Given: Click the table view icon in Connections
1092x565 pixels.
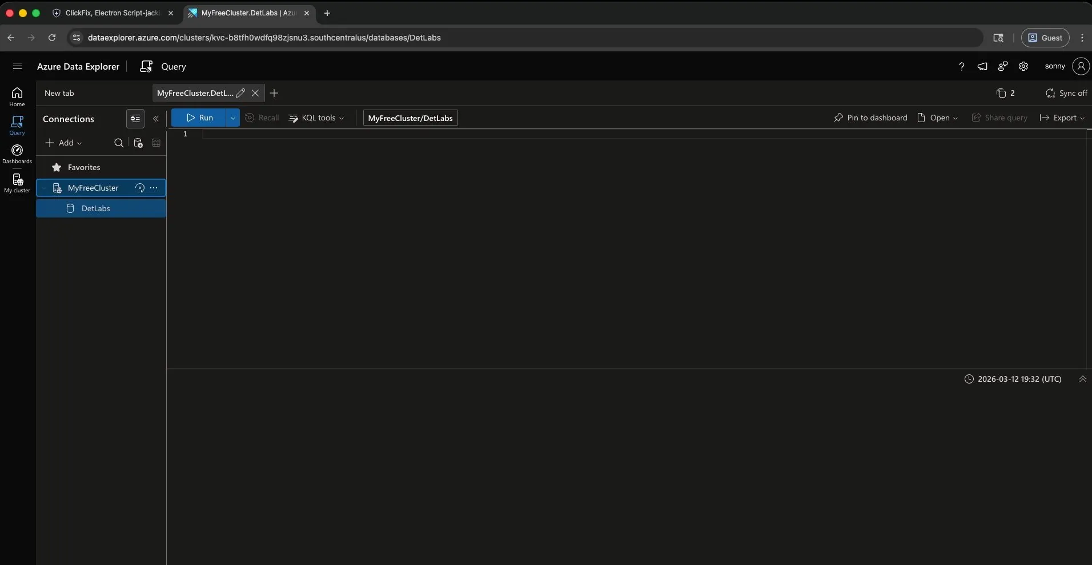Looking at the screenshot, I should pos(156,143).
